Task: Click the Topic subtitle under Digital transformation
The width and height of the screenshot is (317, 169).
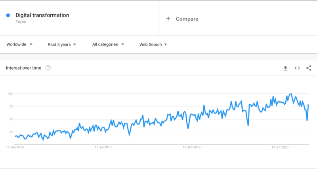Action: coord(21,22)
